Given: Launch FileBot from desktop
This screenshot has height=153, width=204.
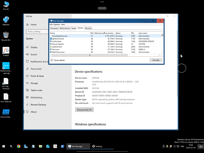Looking at the screenshot, I should [6, 52].
